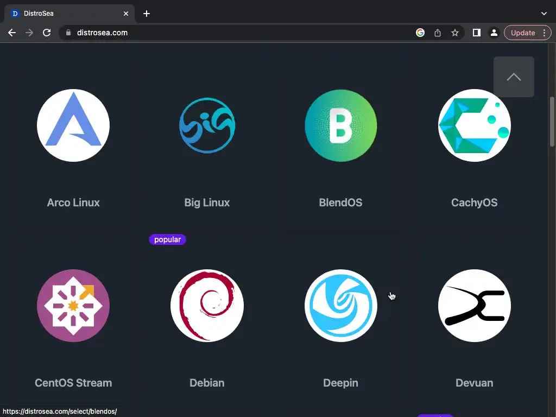Open the BlendOS text link
The image size is (556, 417).
[341, 203]
